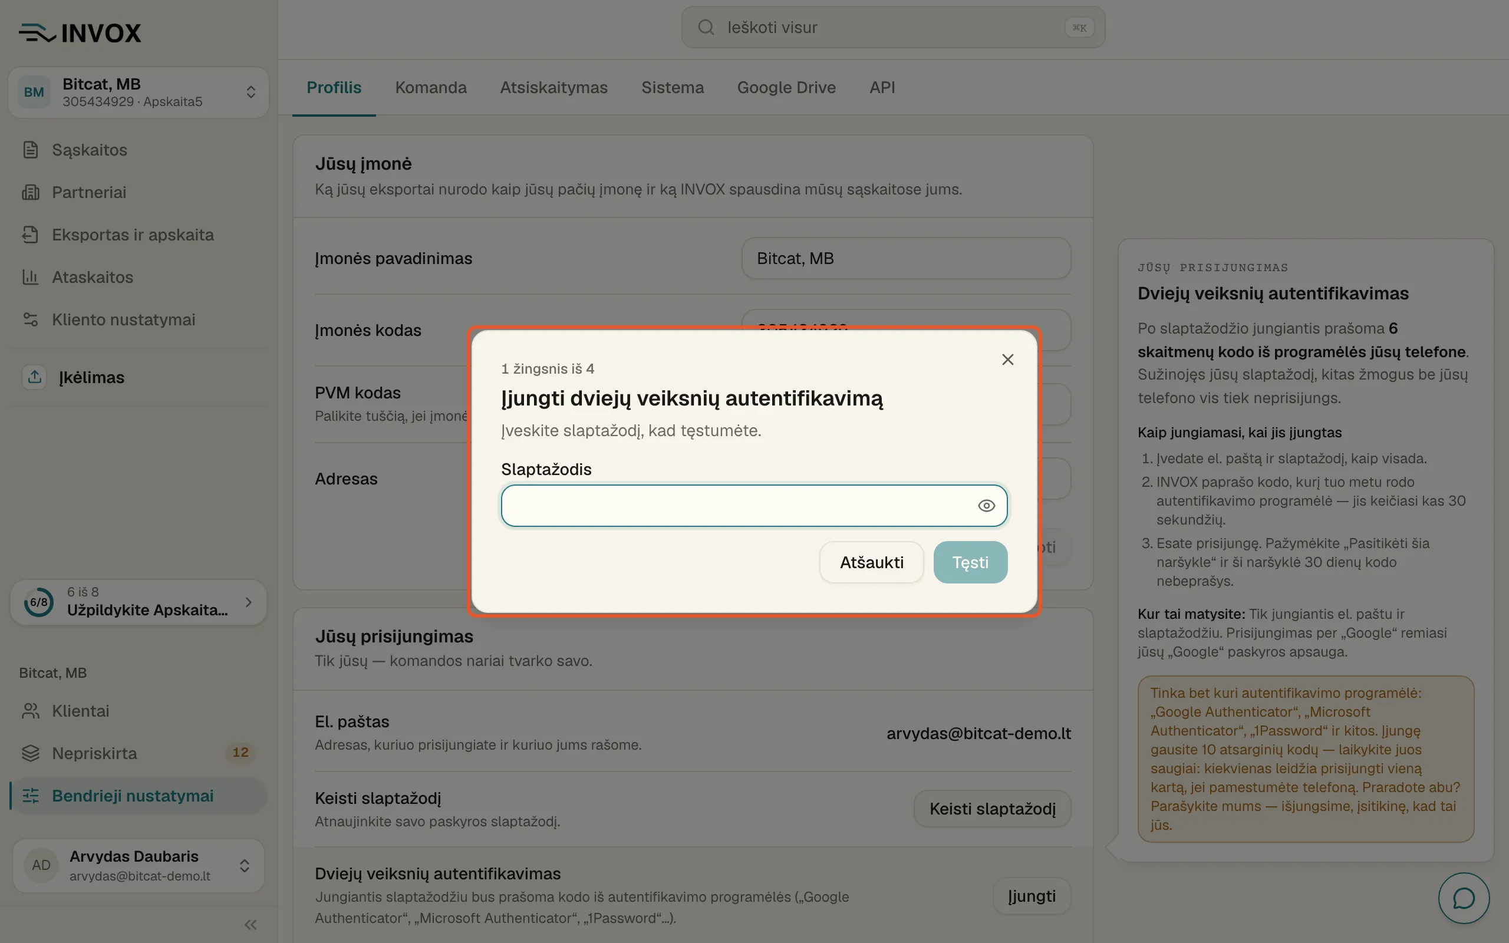Viewport: 1509px width, 943px height.
Task: Switch to the Komanda tab
Action: 431,87
